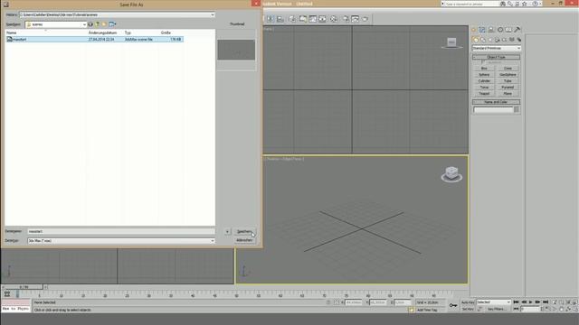Click the Set Keys key icon

(453, 305)
